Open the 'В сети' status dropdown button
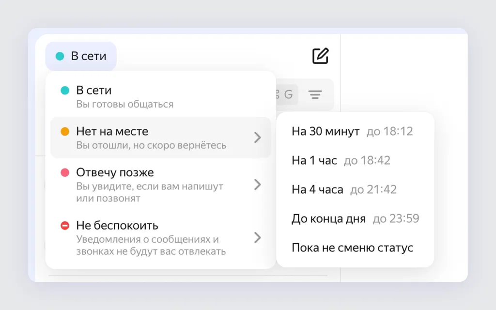Viewport: 496px width, 310px height. (81, 56)
